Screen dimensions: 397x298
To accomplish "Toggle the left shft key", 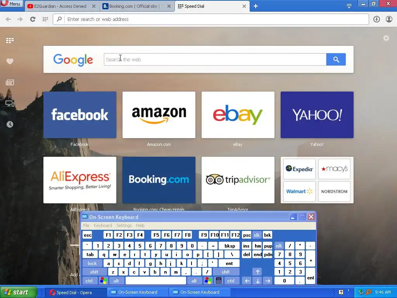I will coord(94,272).
